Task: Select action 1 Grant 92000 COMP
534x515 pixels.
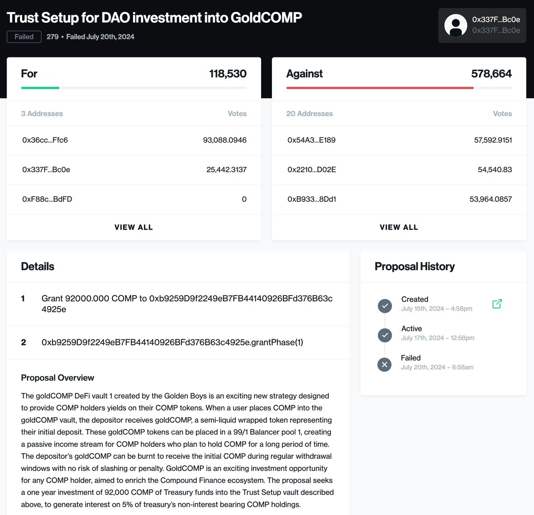Action: (187, 304)
